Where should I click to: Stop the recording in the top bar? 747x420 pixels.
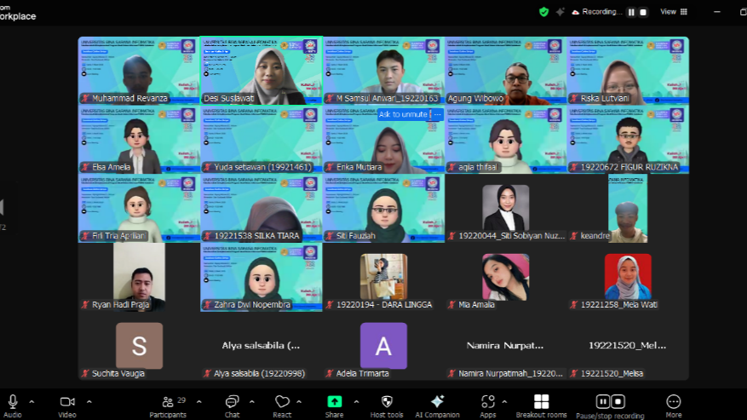(643, 12)
